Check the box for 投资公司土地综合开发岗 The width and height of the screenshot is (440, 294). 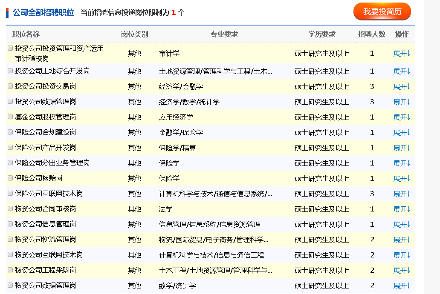(10, 71)
